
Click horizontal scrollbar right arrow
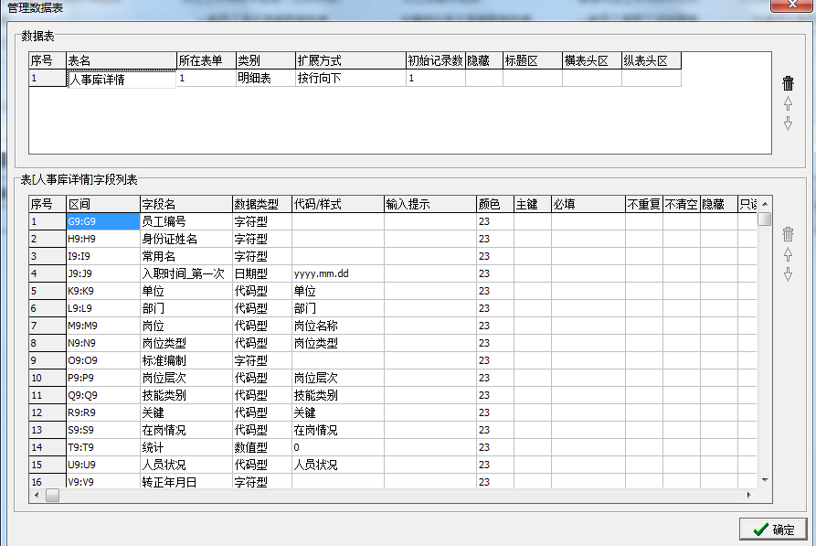(x=749, y=495)
